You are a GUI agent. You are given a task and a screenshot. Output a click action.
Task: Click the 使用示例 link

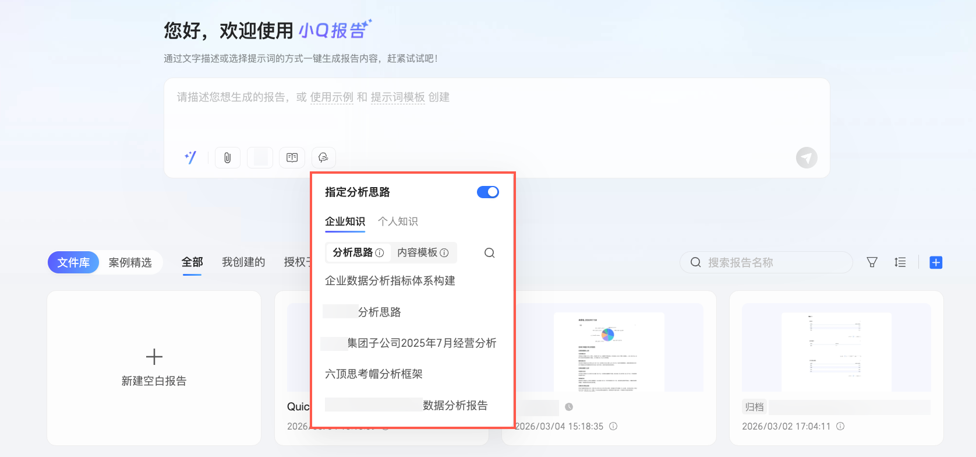(332, 97)
